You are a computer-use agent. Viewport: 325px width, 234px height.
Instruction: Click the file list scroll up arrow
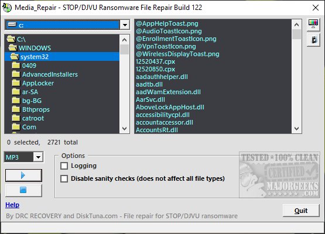[297, 25]
